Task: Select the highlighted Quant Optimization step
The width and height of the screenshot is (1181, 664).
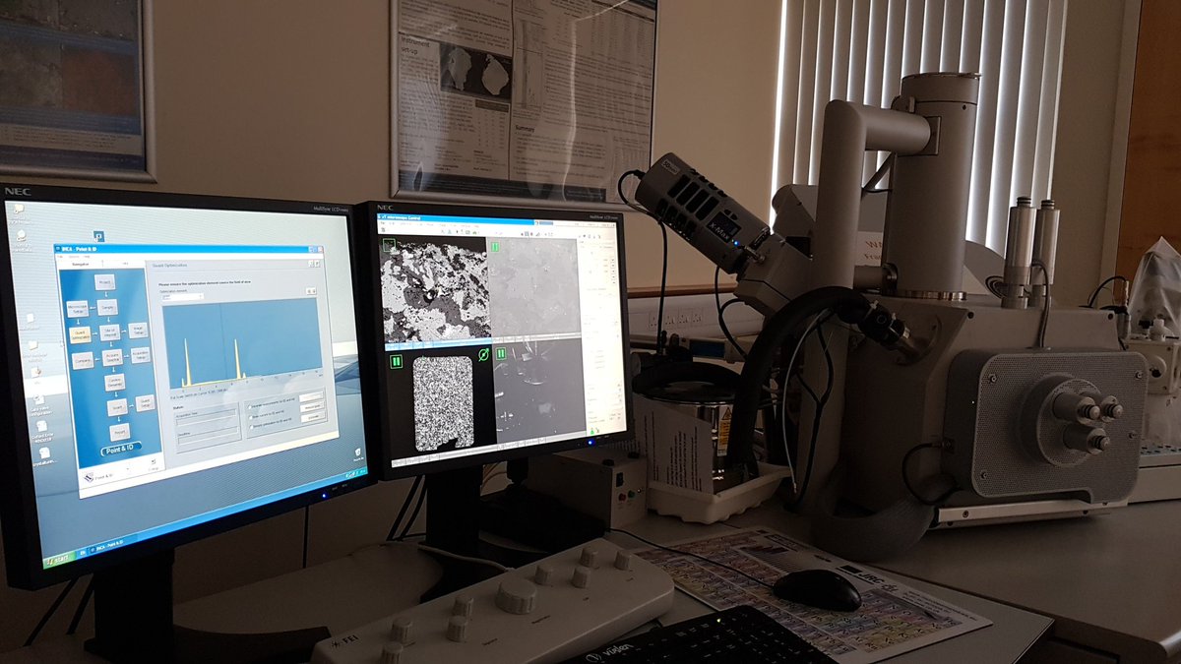Action: pos(80,334)
